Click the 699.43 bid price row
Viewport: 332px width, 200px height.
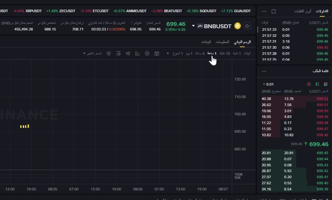295,165
